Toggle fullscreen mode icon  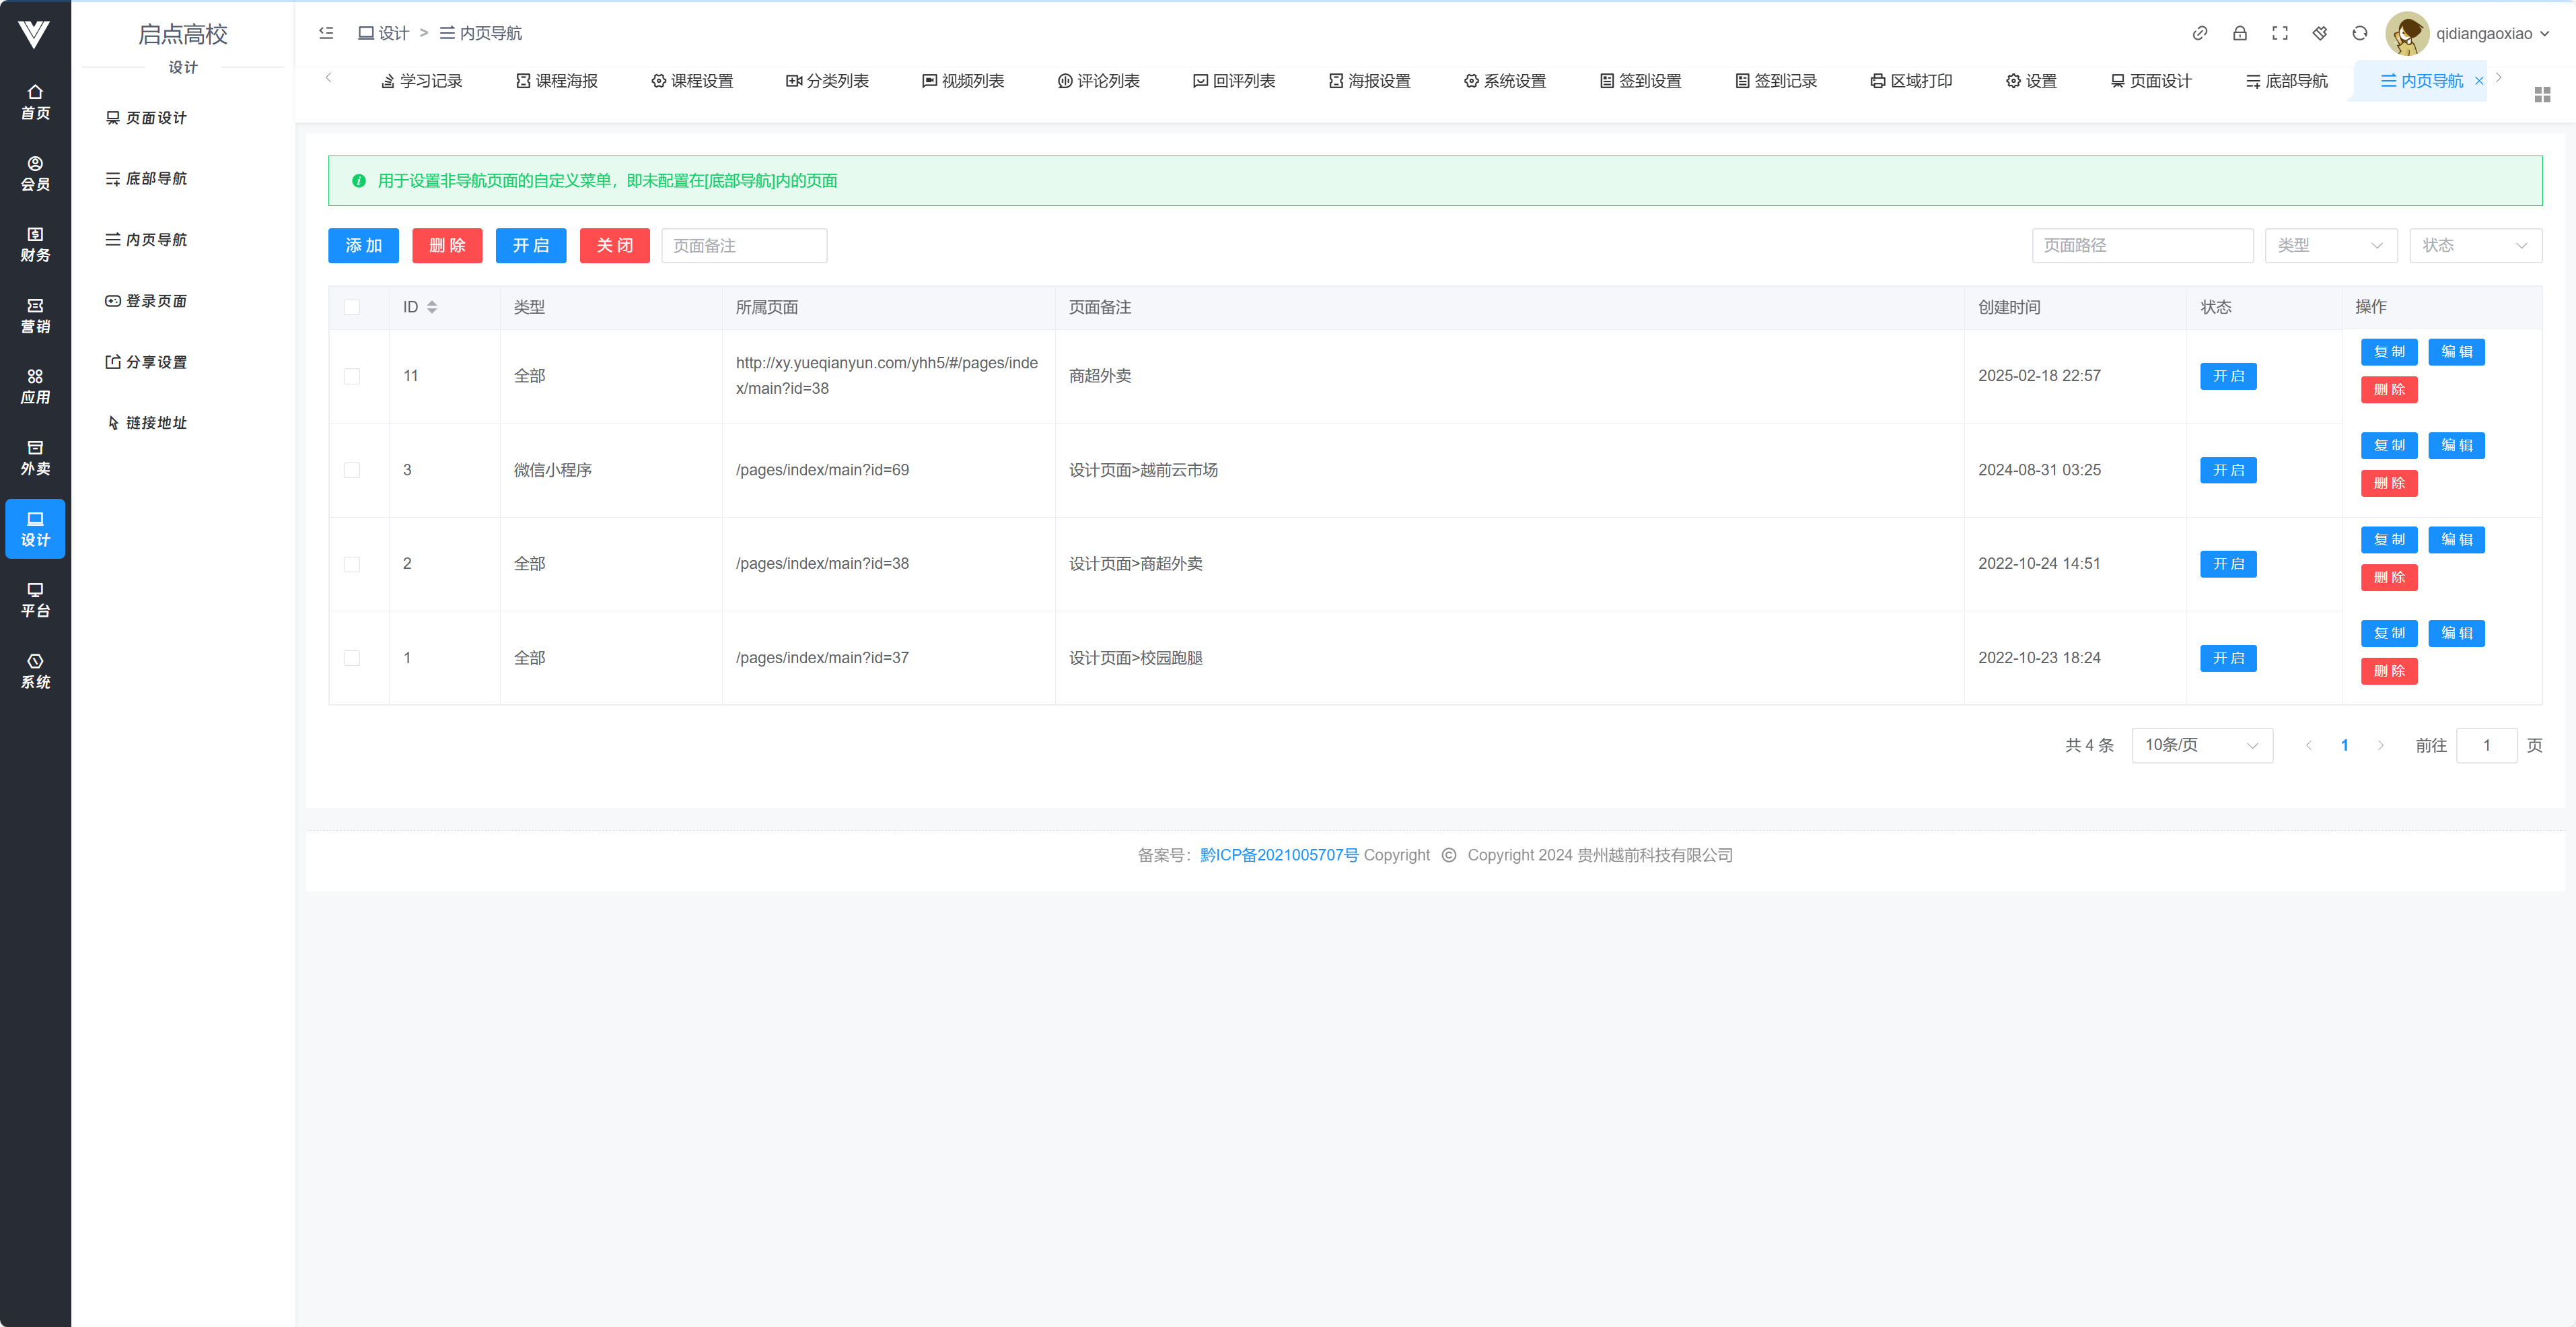pos(2279,33)
